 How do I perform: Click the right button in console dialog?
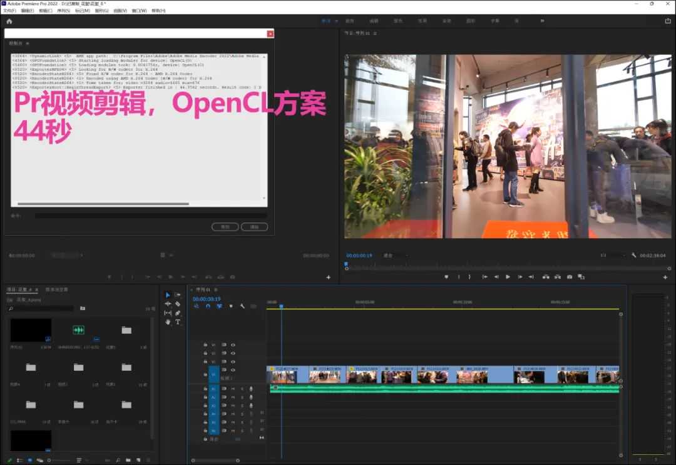point(254,227)
